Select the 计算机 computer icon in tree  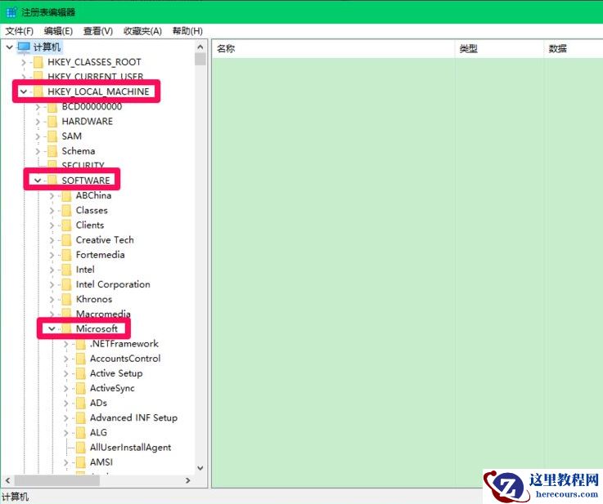(24, 47)
